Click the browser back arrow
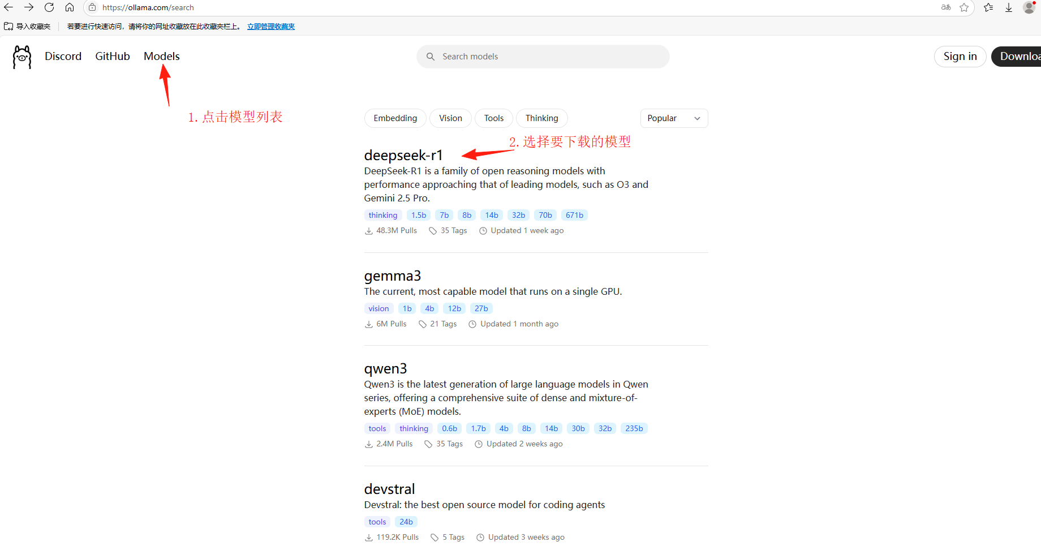1041x546 pixels. click(8, 7)
